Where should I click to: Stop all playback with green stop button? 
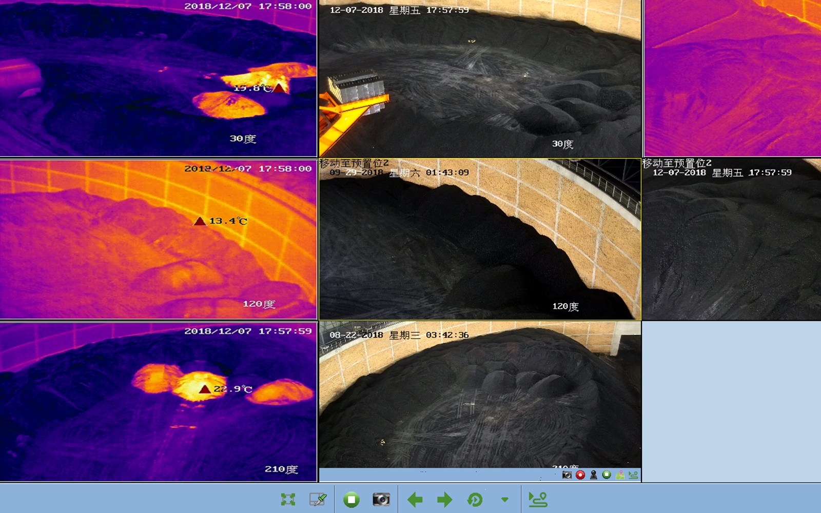(x=351, y=499)
